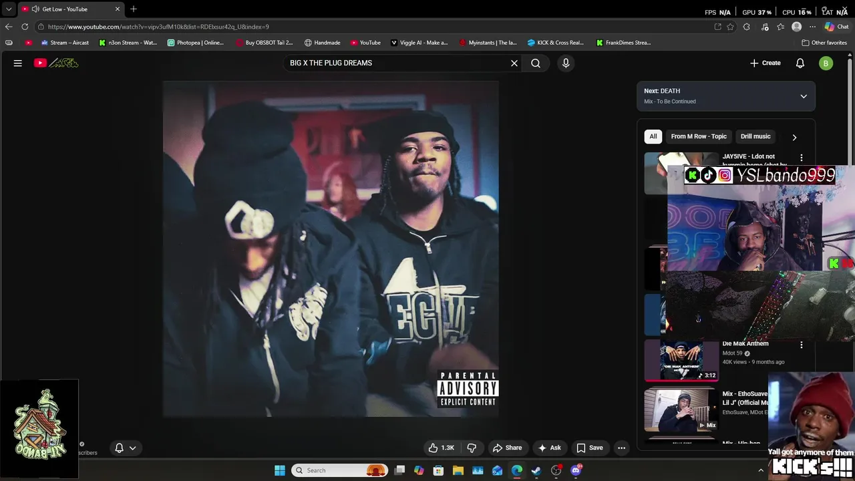
Task: Show more topic chips with right arrow
Action: (794, 137)
